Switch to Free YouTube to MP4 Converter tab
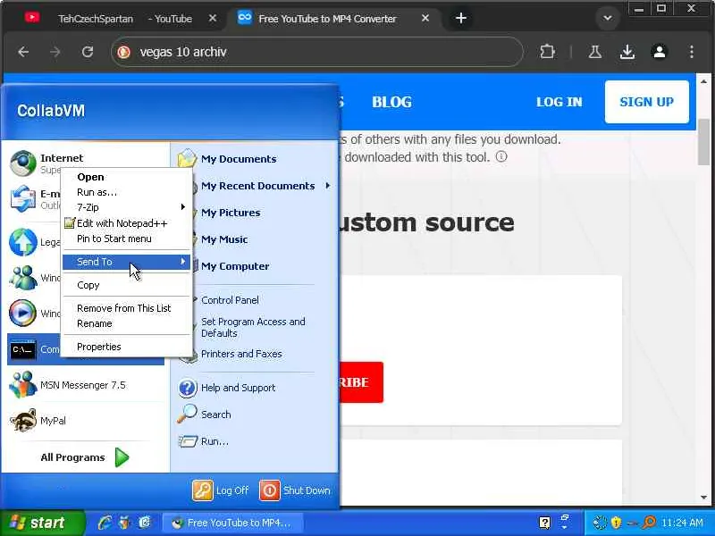This screenshot has width=715, height=536. click(327, 19)
